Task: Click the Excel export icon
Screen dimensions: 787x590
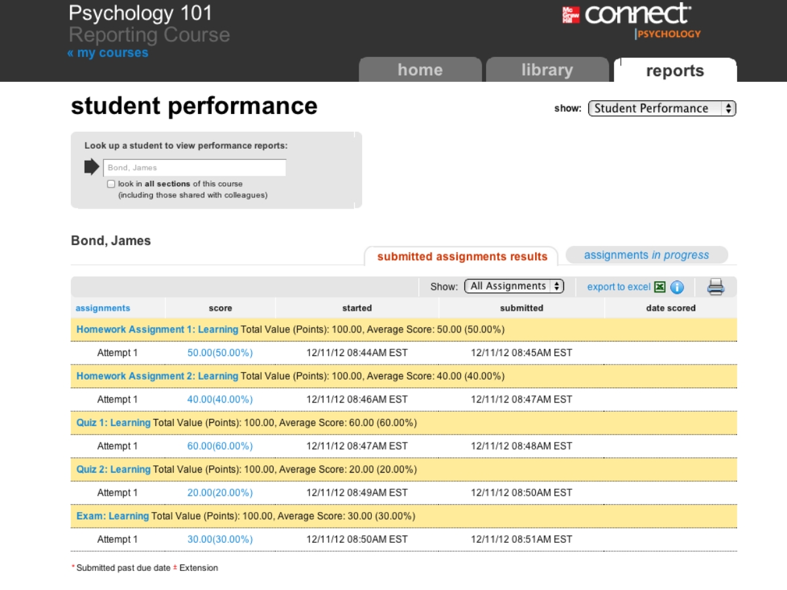Action: pyautogui.click(x=660, y=287)
